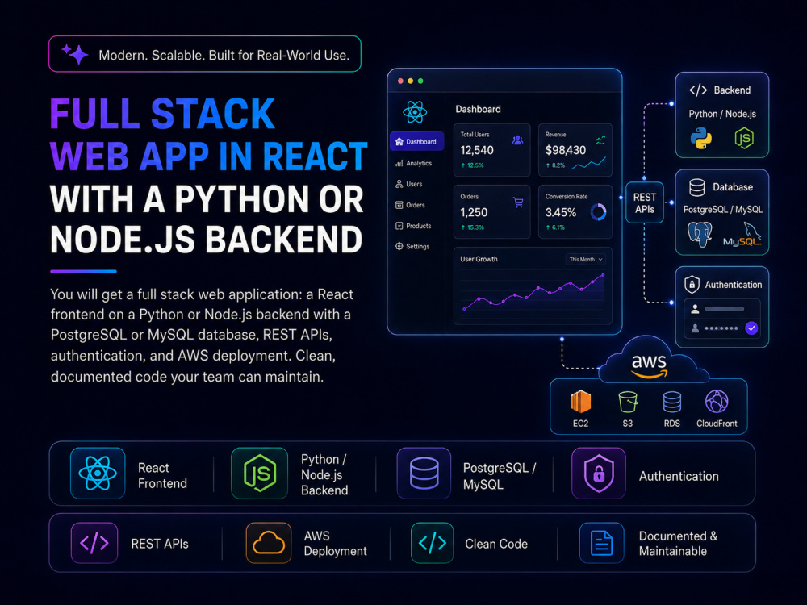Click the Node.js Backend feature icon tile
Image resolution: width=807 pixels, height=605 pixels.
pos(259,474)
